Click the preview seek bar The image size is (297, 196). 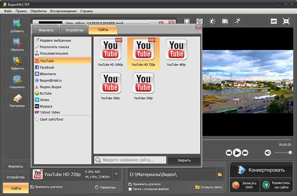click(x=247, y=140)
